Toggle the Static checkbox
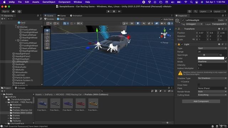Image resolution: width=228 pixels, height=128 pixels. click(217, 20)
